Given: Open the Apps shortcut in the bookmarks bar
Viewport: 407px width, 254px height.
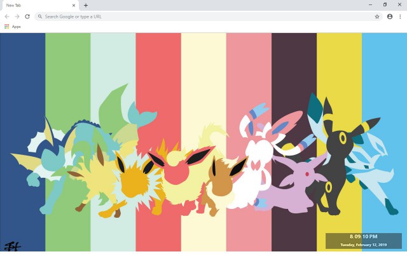Looking at the screenshot, I should (13, 27).
